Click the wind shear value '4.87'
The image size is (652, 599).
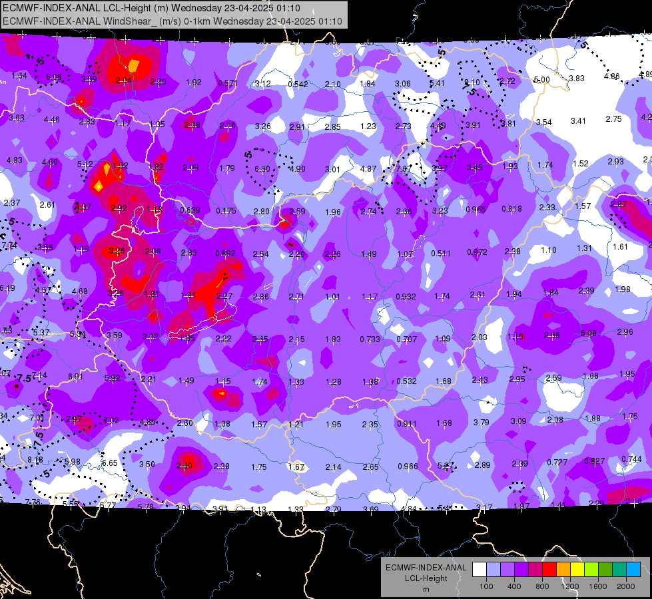point(368,169)
